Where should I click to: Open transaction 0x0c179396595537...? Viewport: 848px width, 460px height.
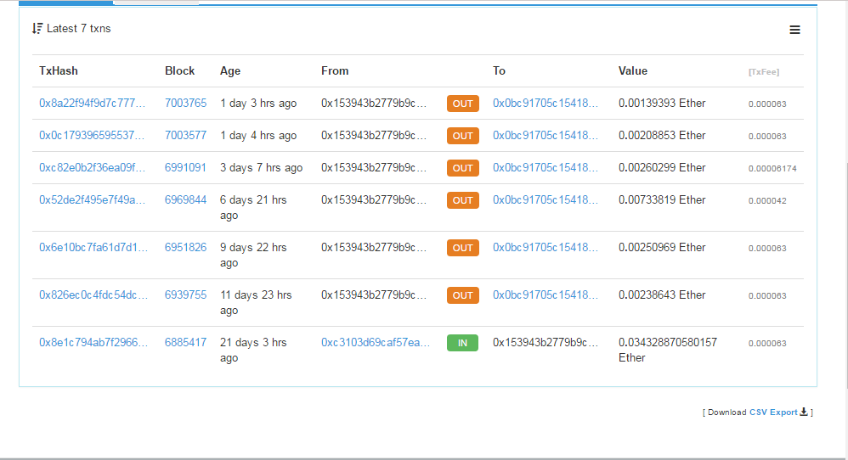[92, 136]
